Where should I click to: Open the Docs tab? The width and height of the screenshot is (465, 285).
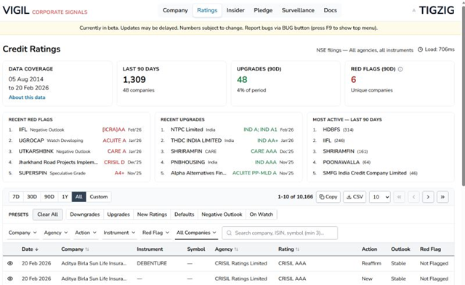click(x=330, y=10)
